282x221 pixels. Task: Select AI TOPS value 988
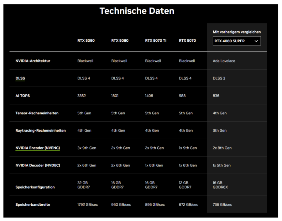pyautogui.click(x=182, y=96)
